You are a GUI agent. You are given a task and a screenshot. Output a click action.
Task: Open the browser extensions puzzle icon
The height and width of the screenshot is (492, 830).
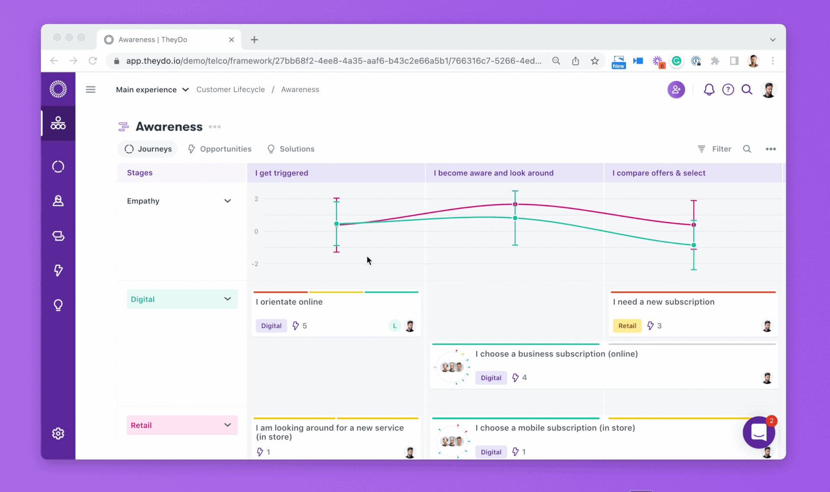tap(715, 61)
